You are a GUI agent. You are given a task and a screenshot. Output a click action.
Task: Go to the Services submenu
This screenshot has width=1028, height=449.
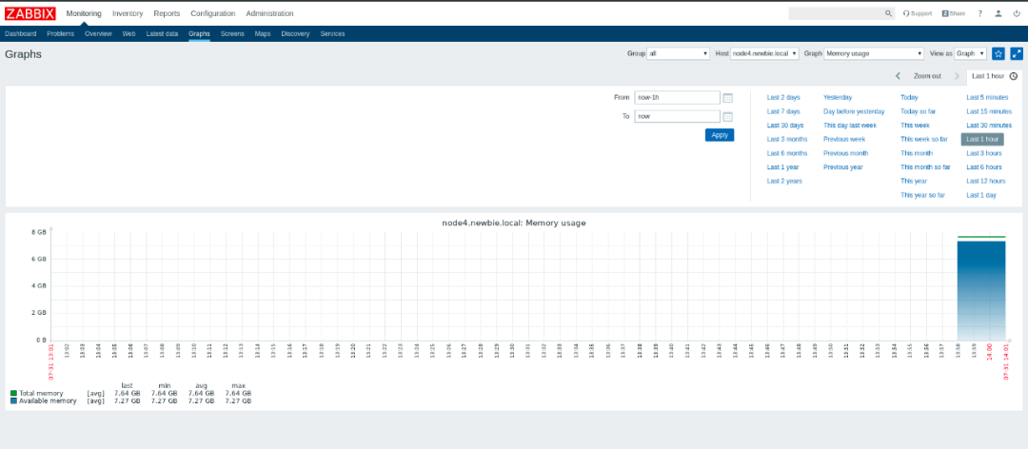coord(332,33)
